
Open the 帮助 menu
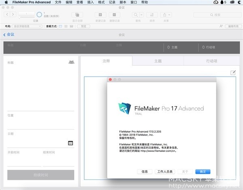click(x=145, y=2)
